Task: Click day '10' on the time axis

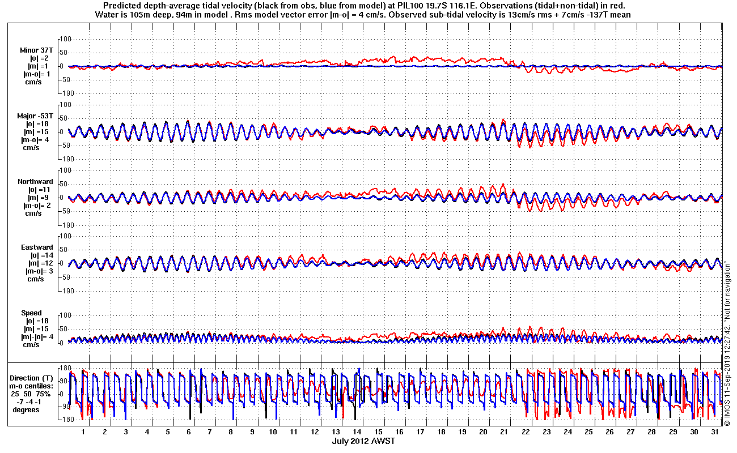Action: click(273, 432)
